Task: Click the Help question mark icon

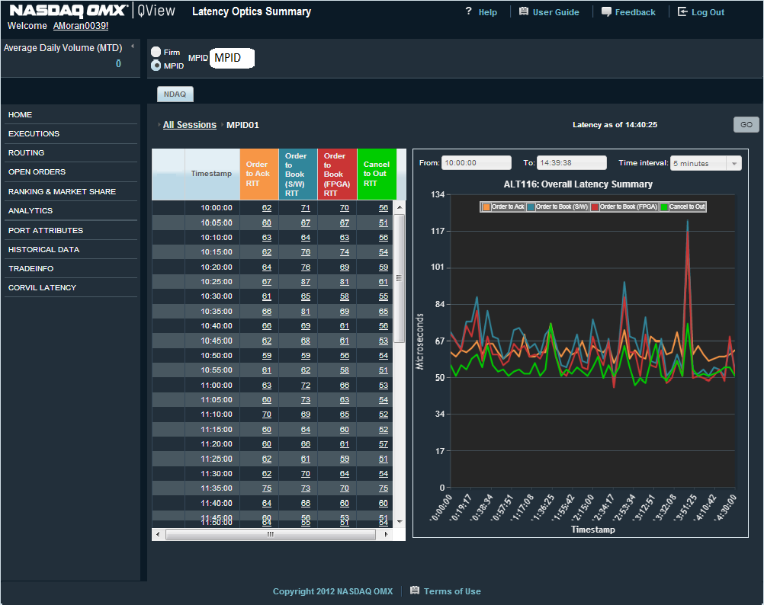Action: pyautogui.click(x=468, y=11)
